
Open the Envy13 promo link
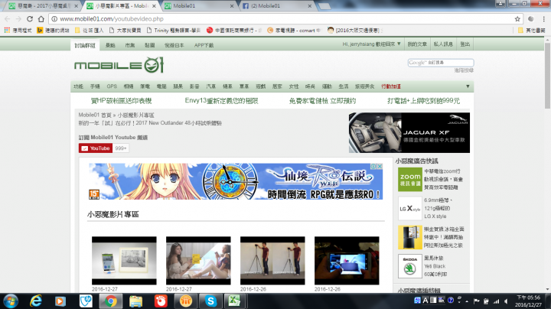221,101
